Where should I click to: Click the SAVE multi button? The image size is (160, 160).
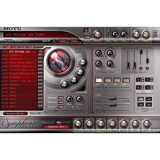74,41
